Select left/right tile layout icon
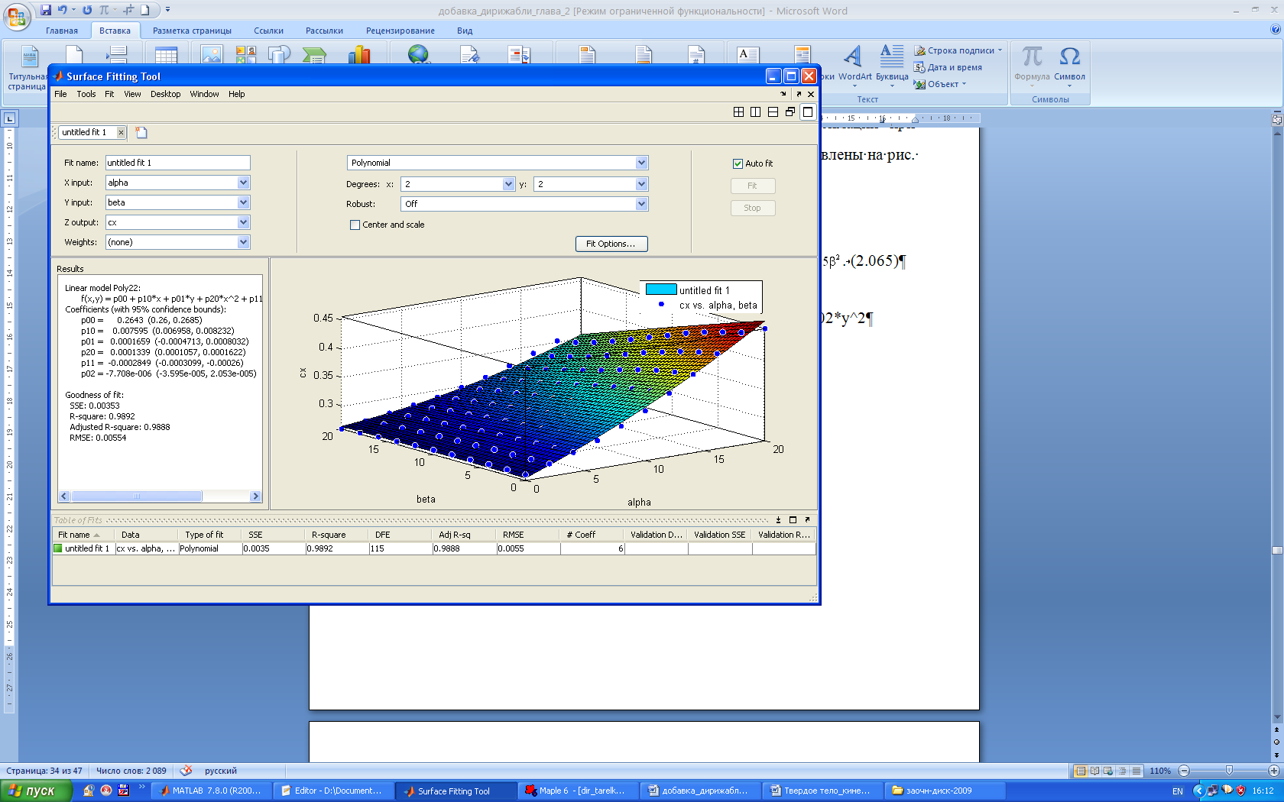 pos(755,112)
